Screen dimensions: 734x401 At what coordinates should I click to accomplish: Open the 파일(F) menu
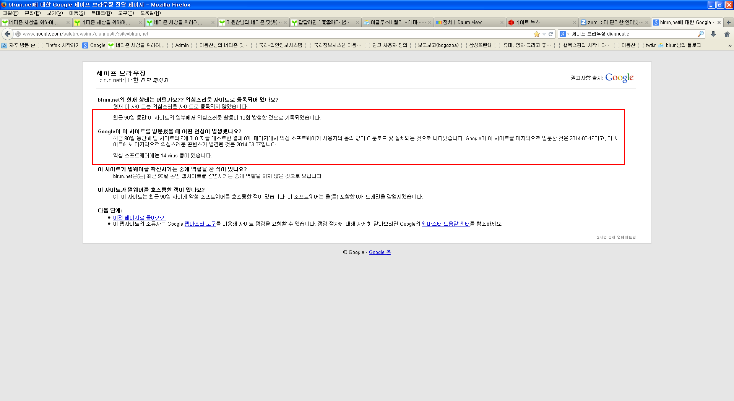point(11,13)
